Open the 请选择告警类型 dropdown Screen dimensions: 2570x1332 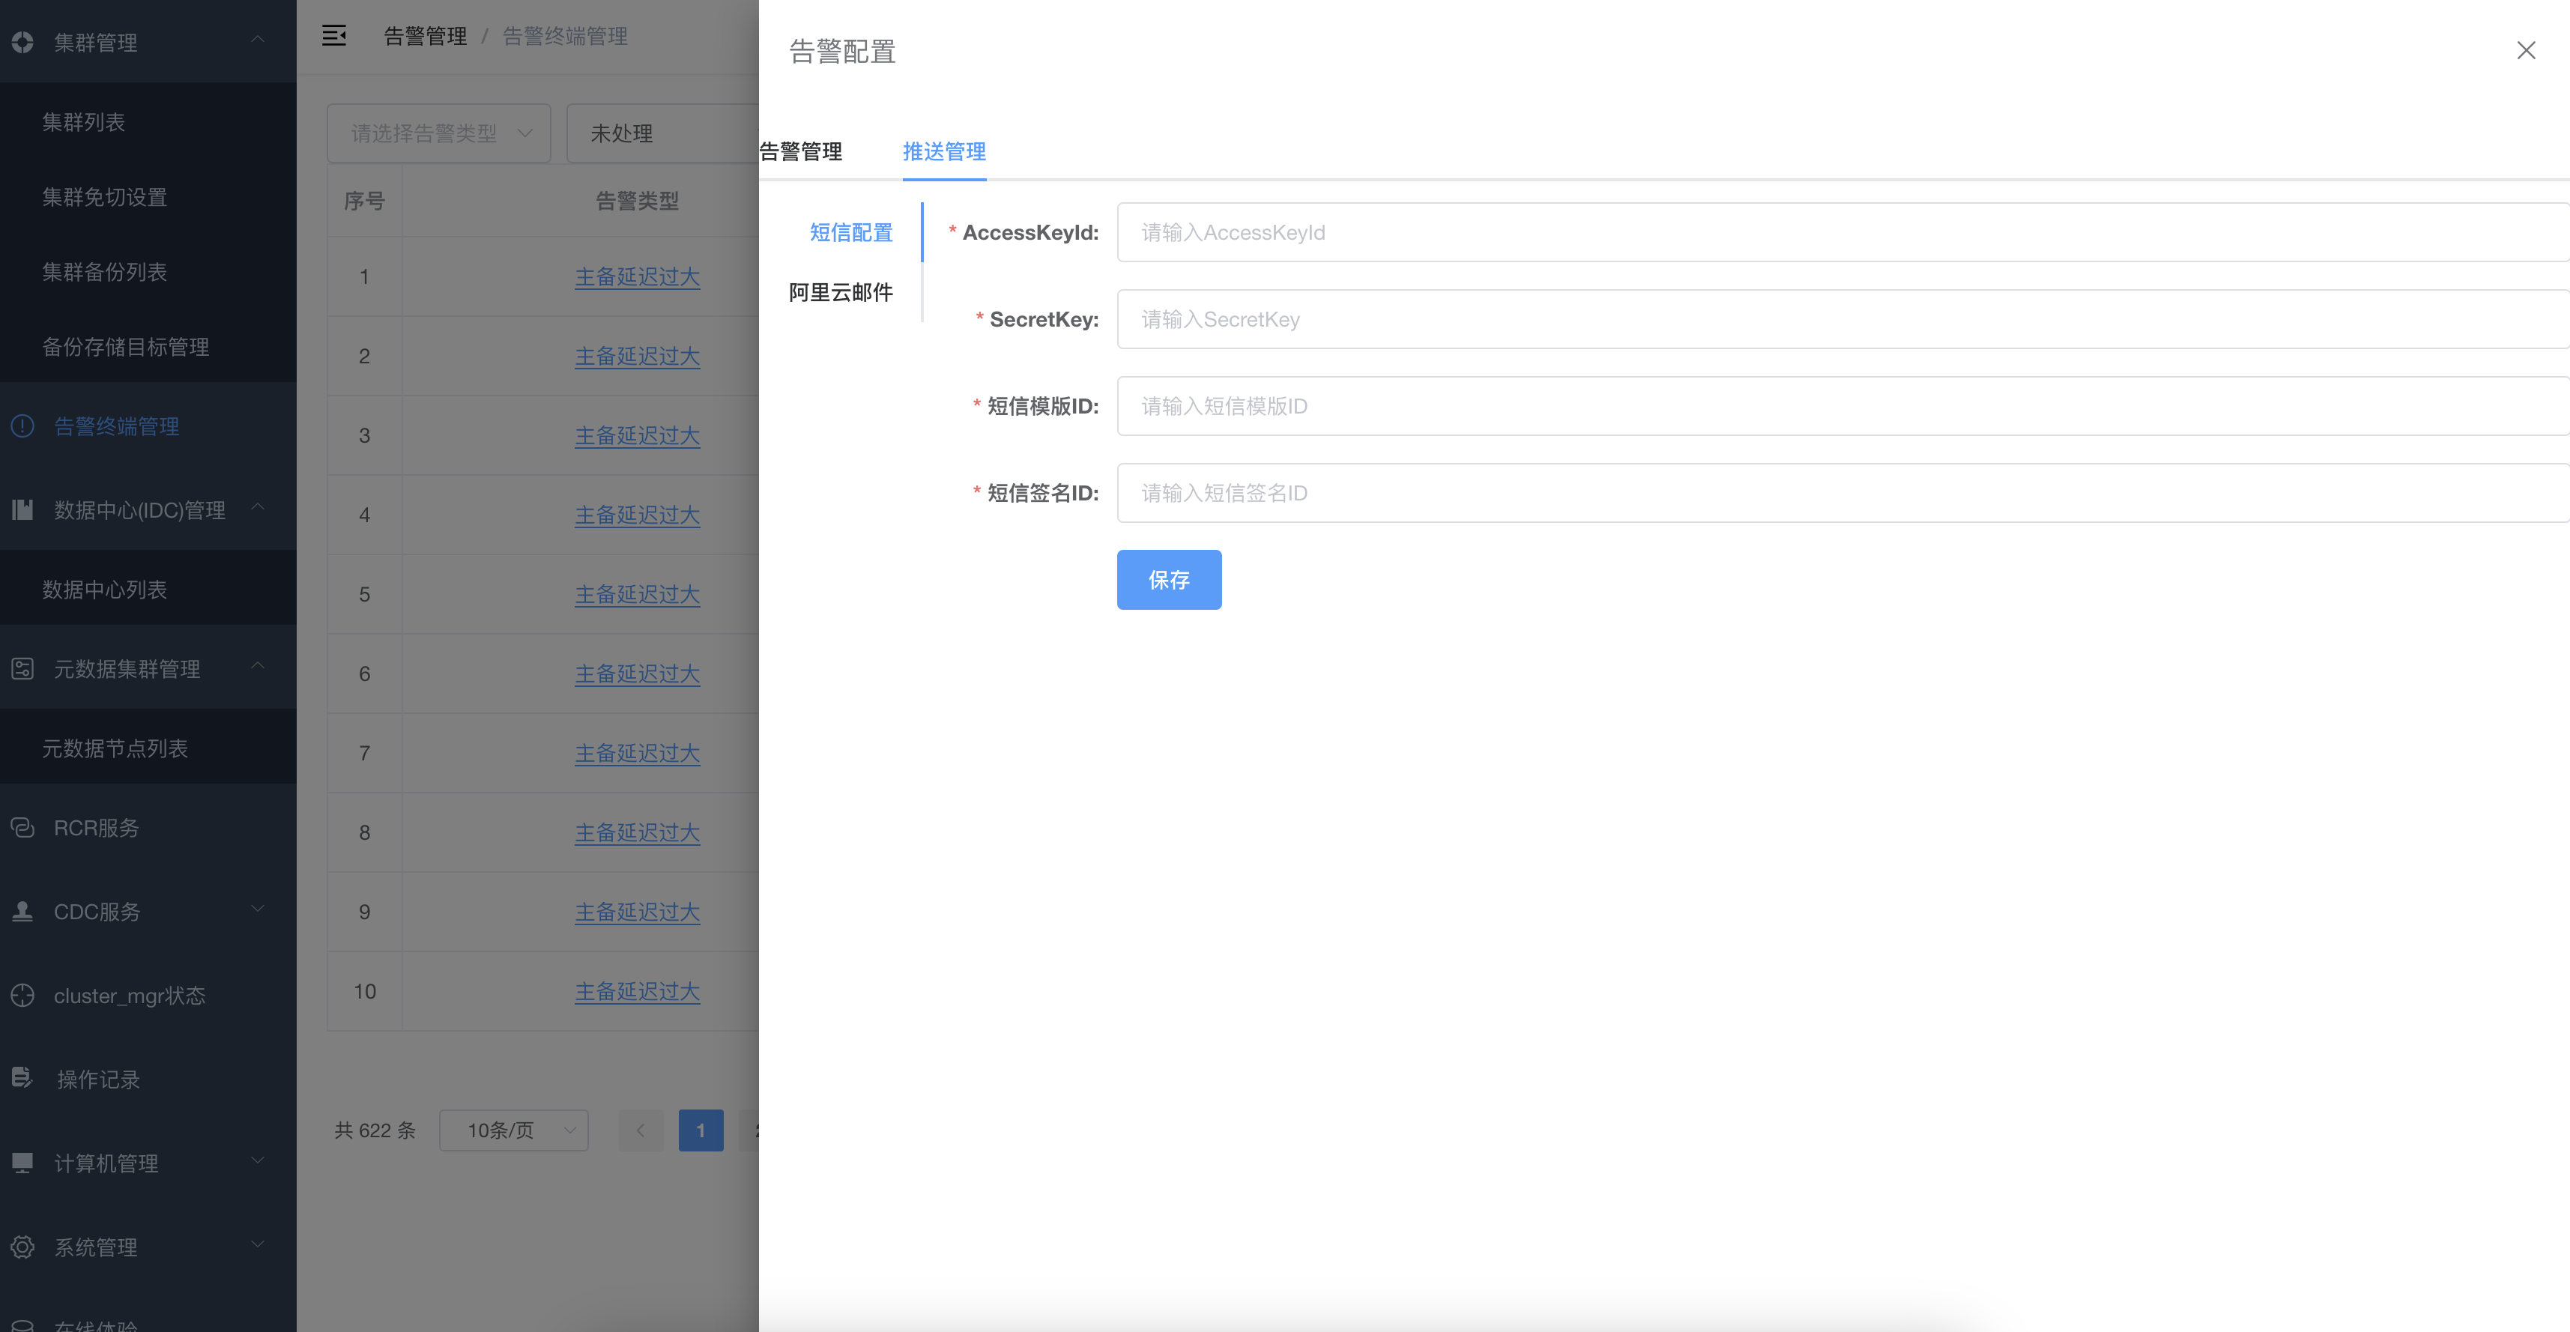click(x=438, y=133)
